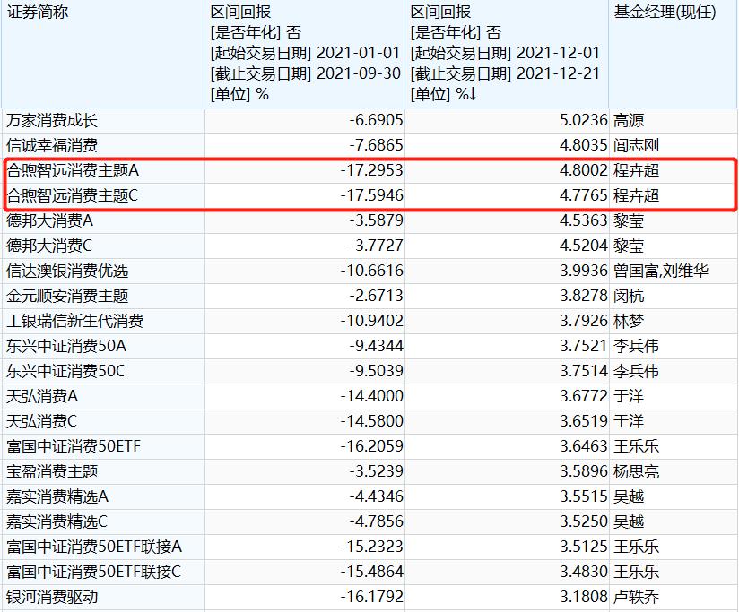Select fund name 万家消费成长
This screenshot has width=739, height=612.
click(52, 120)
